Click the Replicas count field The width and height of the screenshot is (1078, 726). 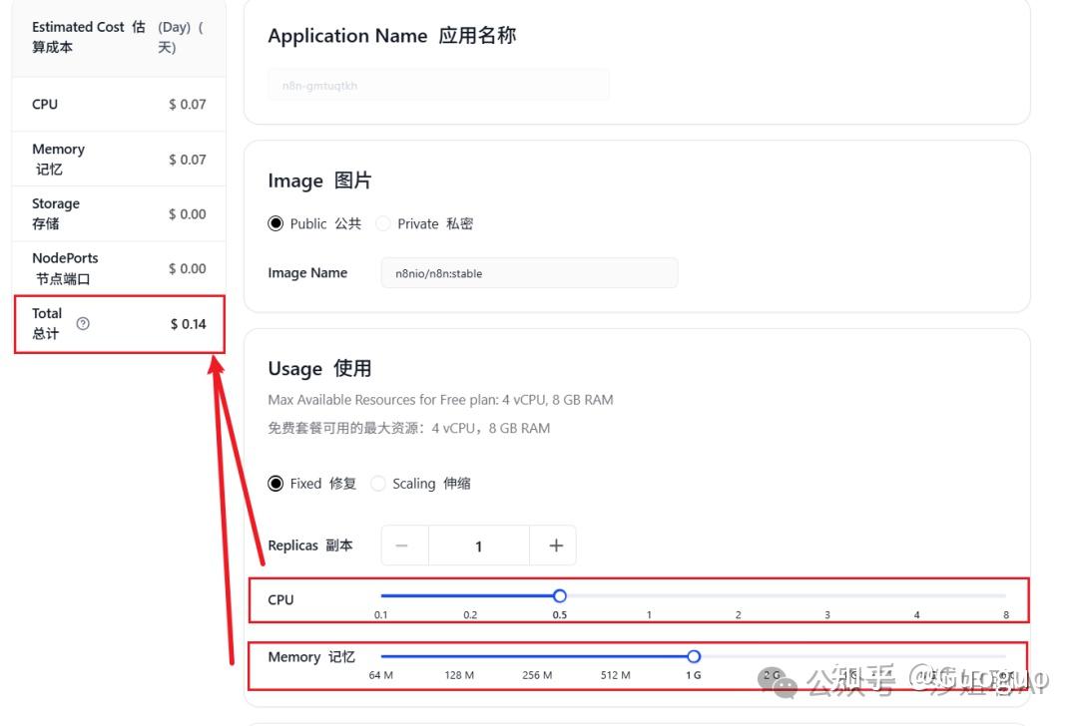pos(478,545)
